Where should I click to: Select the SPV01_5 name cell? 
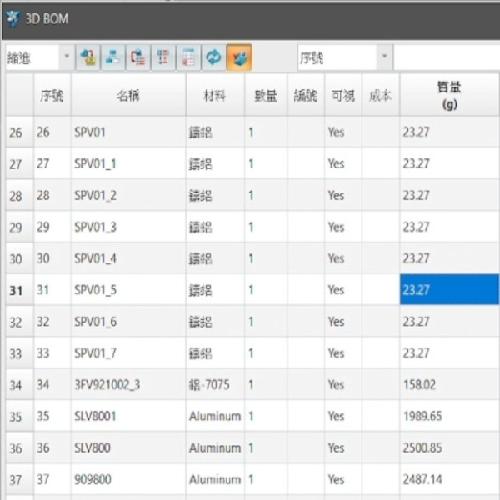(x=128, y=290)
